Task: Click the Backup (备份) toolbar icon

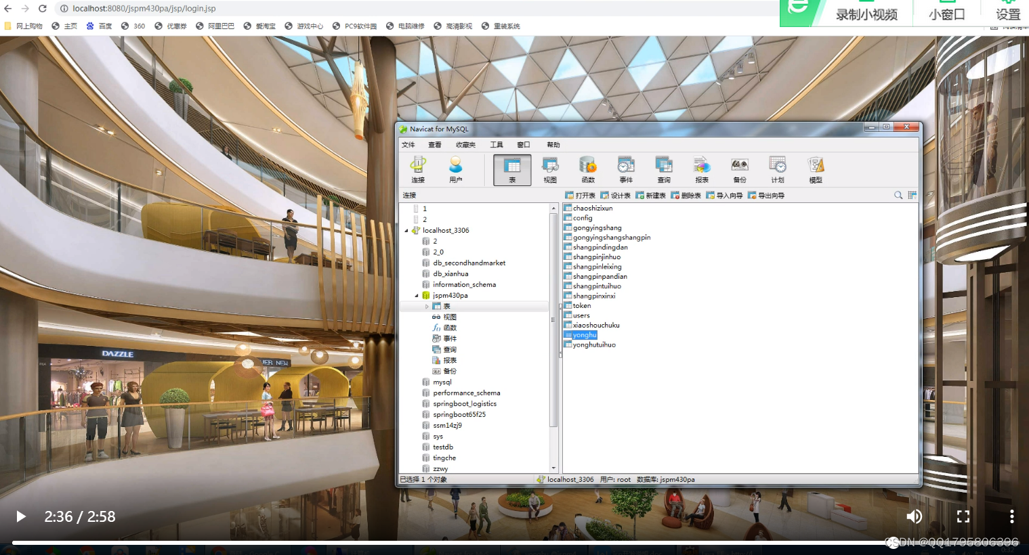Action: click(x=740, y=169)
